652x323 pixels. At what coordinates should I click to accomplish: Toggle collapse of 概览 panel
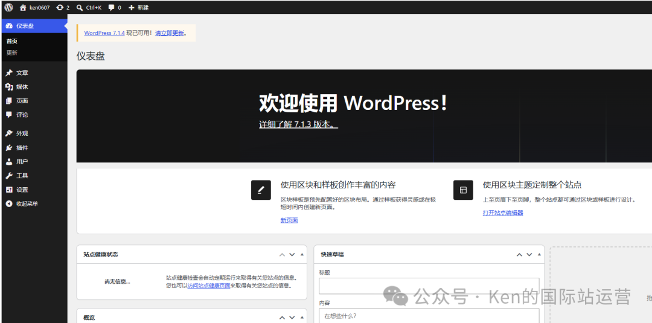[x=302, y=318]
